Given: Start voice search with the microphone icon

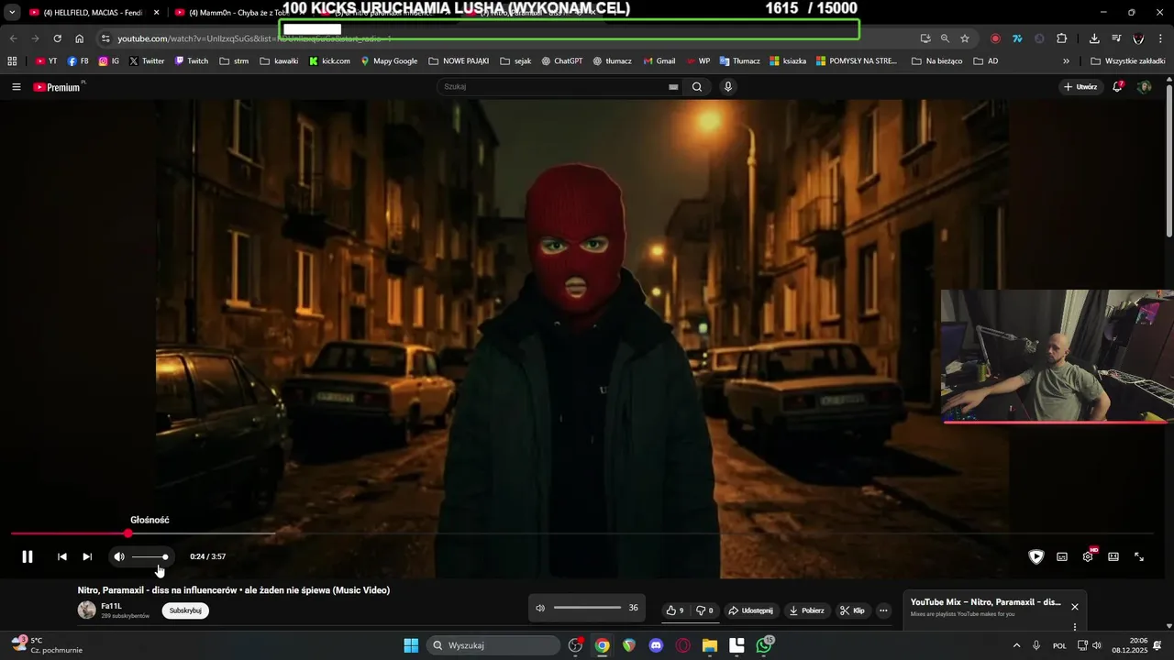Looking at the screenshot, I should click(x=728, y=87).
